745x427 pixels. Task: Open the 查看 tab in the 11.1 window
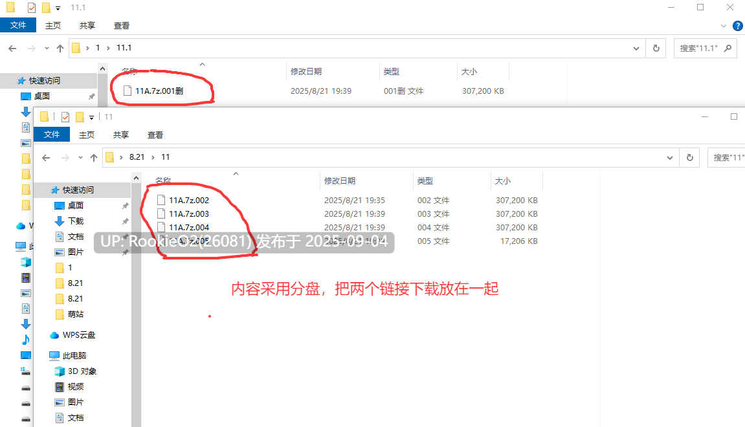121,26
